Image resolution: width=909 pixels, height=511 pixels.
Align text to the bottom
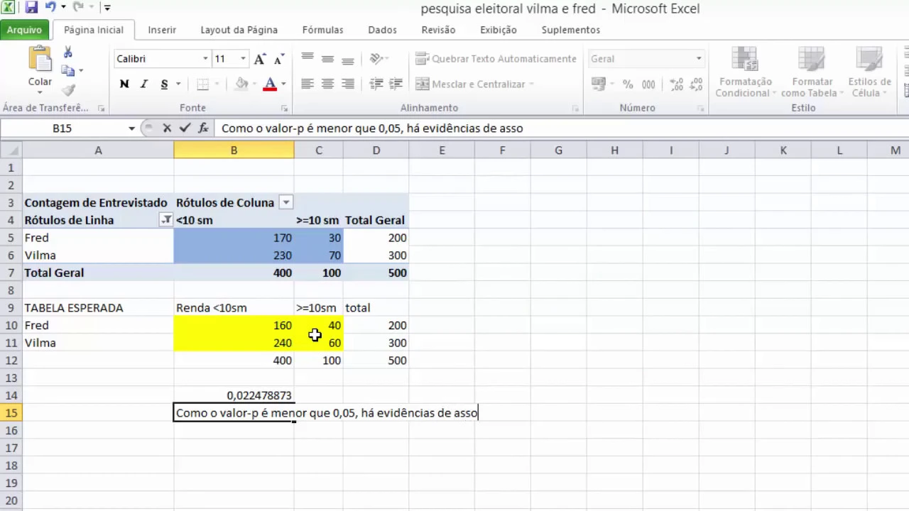tap(347, 59)
